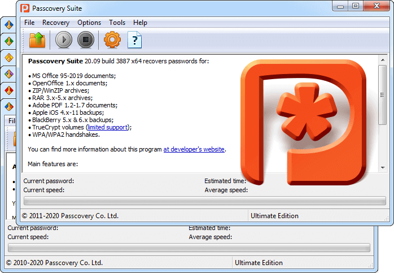Select the background window with yellow key icon
Viewport: 394px width, 273px height.
9,58
